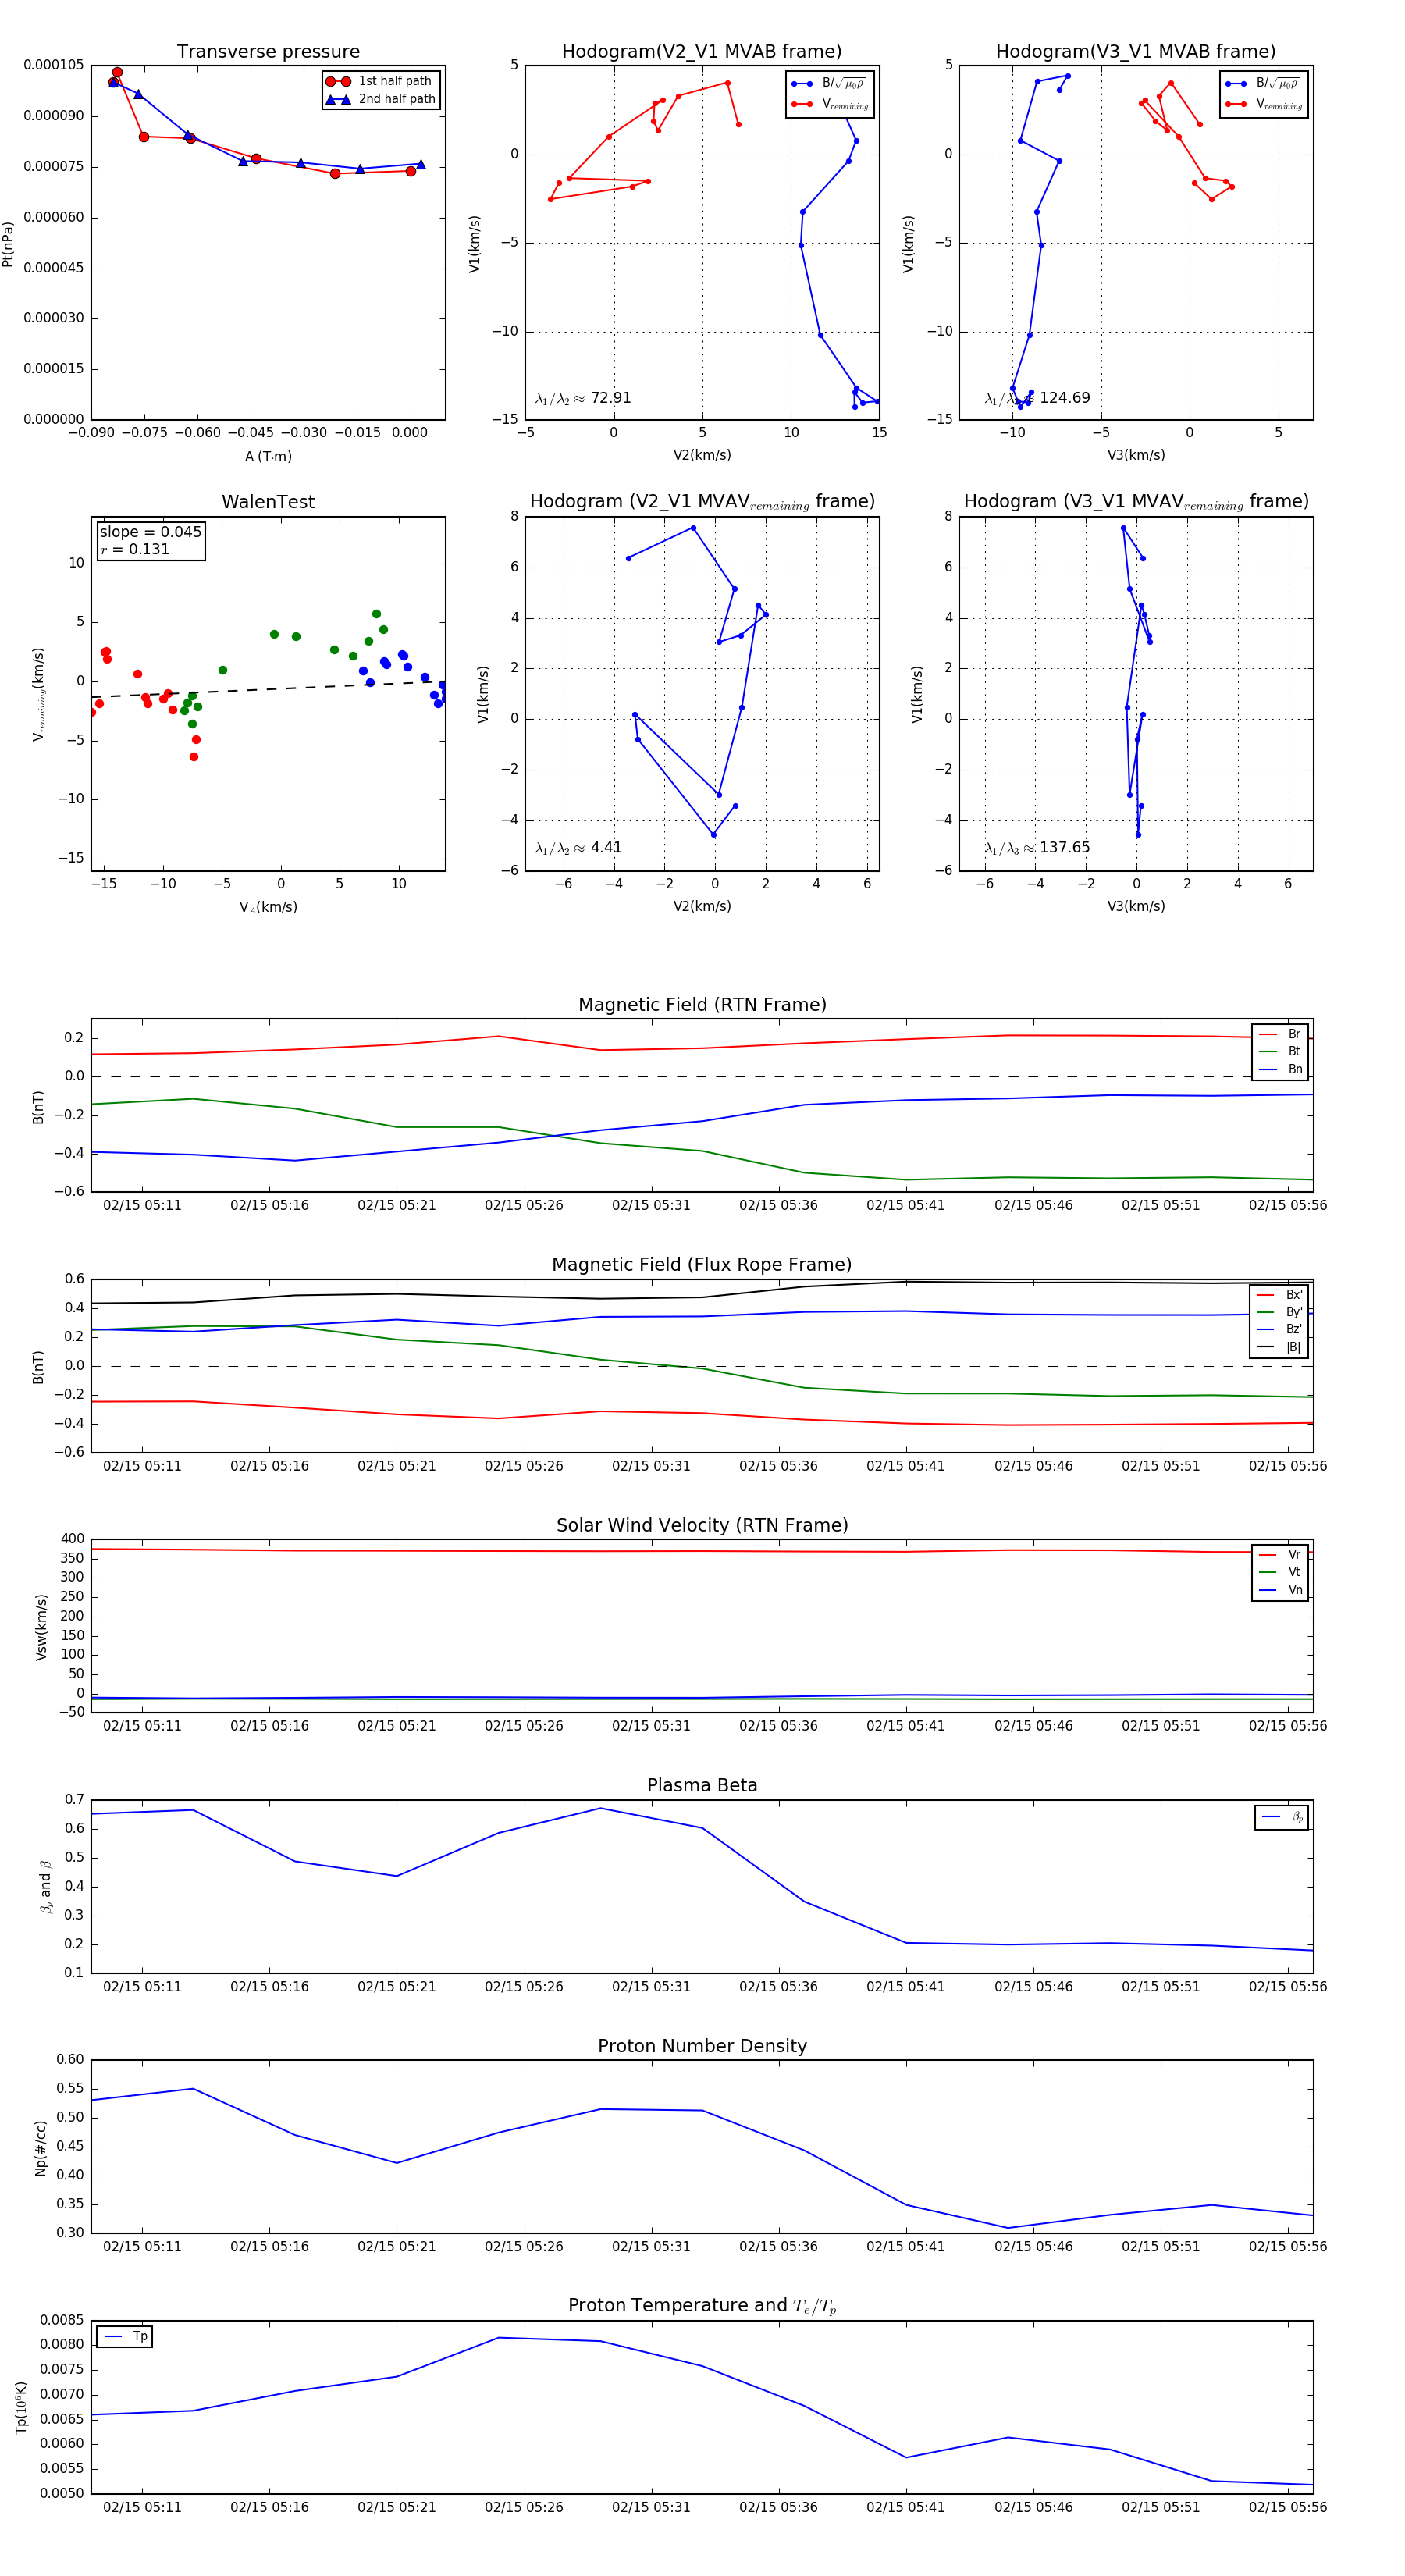This screenshot has height=2576, width=1405.
Task: Click the Magnetic Field (RTN Frame) title
Action: pyautogui.click(x=702, y=1005)
